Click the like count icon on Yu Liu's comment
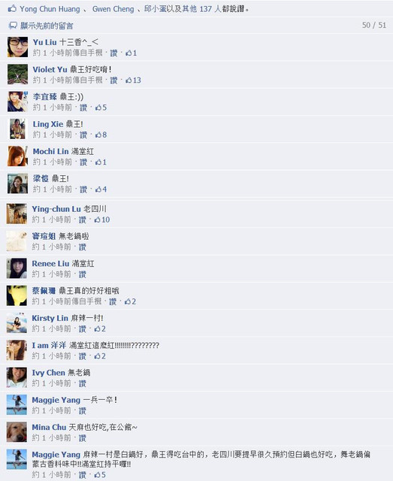The height and width of the screenshot is (481, 393). (131, 53)
